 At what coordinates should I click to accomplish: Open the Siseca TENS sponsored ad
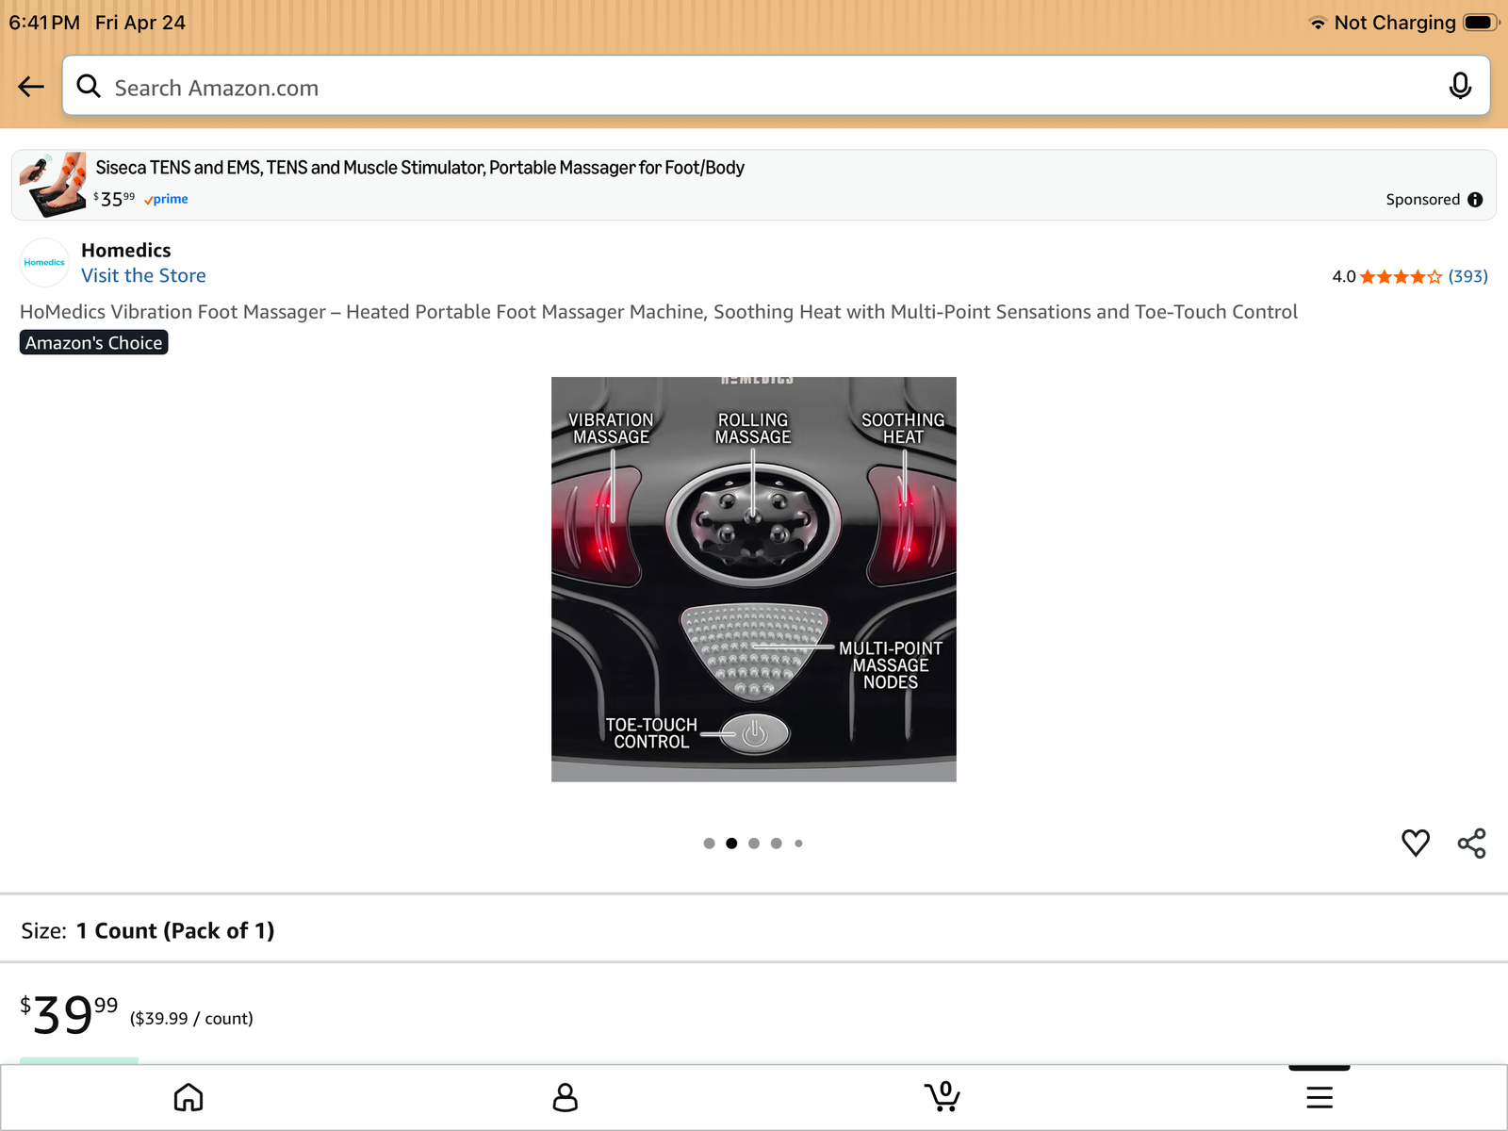point(419,168)
